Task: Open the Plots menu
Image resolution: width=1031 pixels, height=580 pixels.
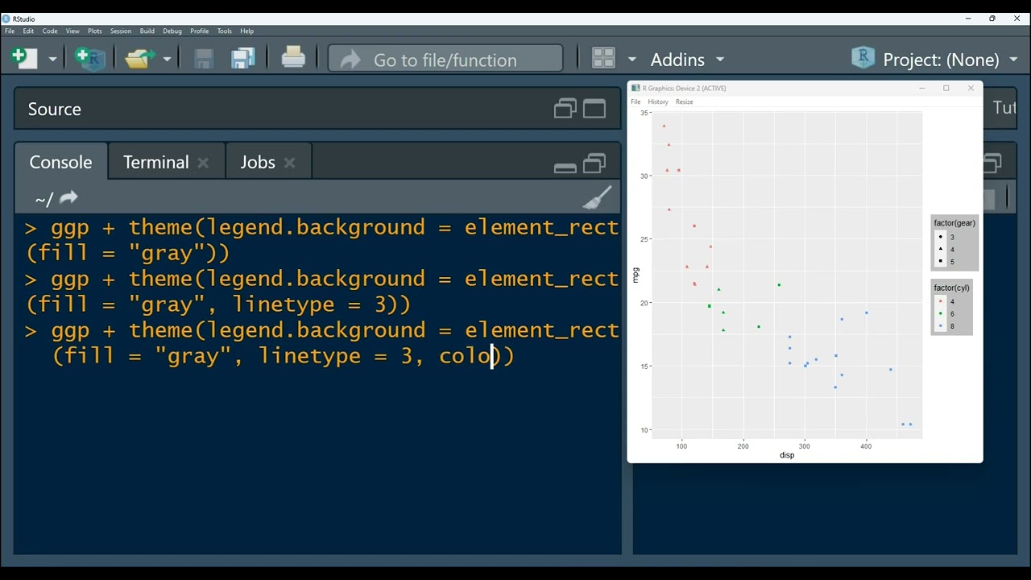Action: [95, 31]
